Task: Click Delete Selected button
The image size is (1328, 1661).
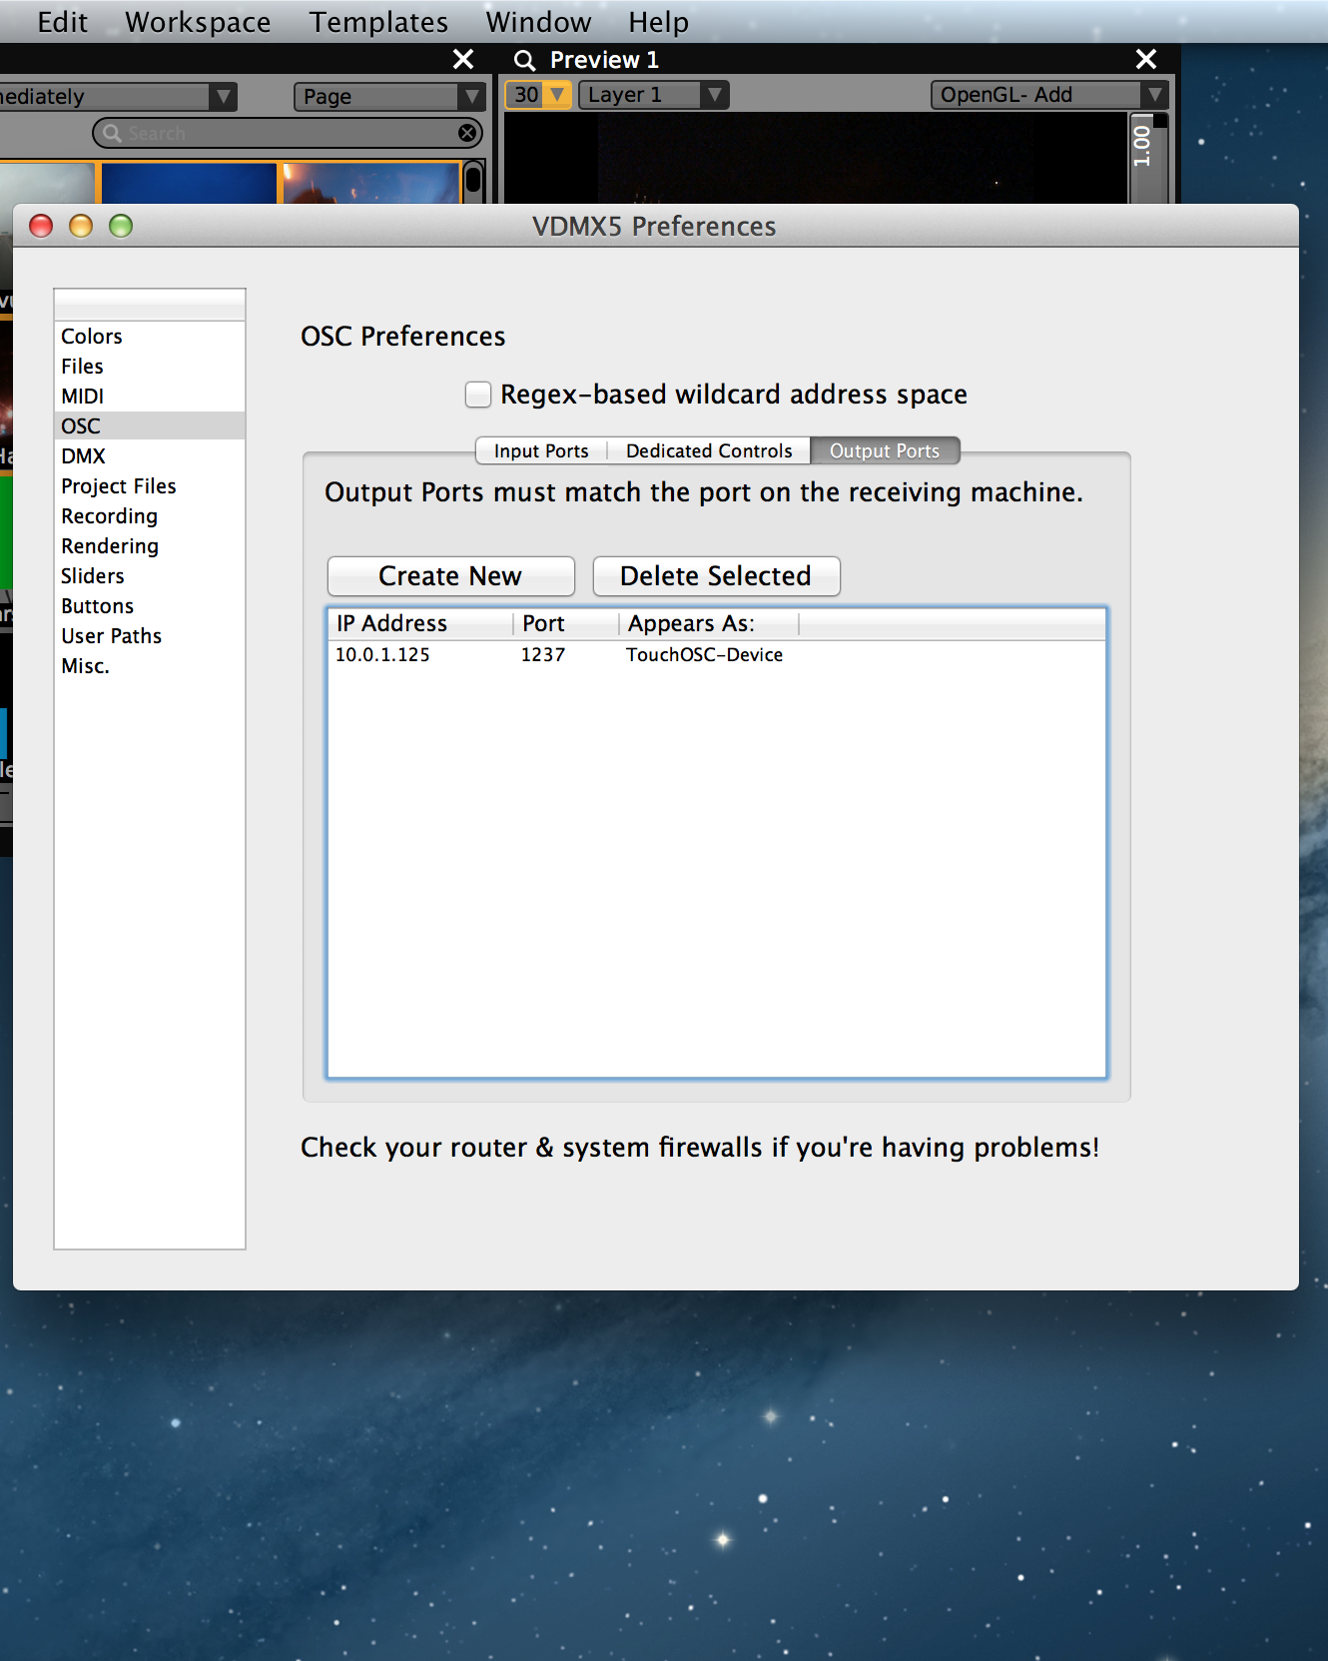Action: pos(716,576)
